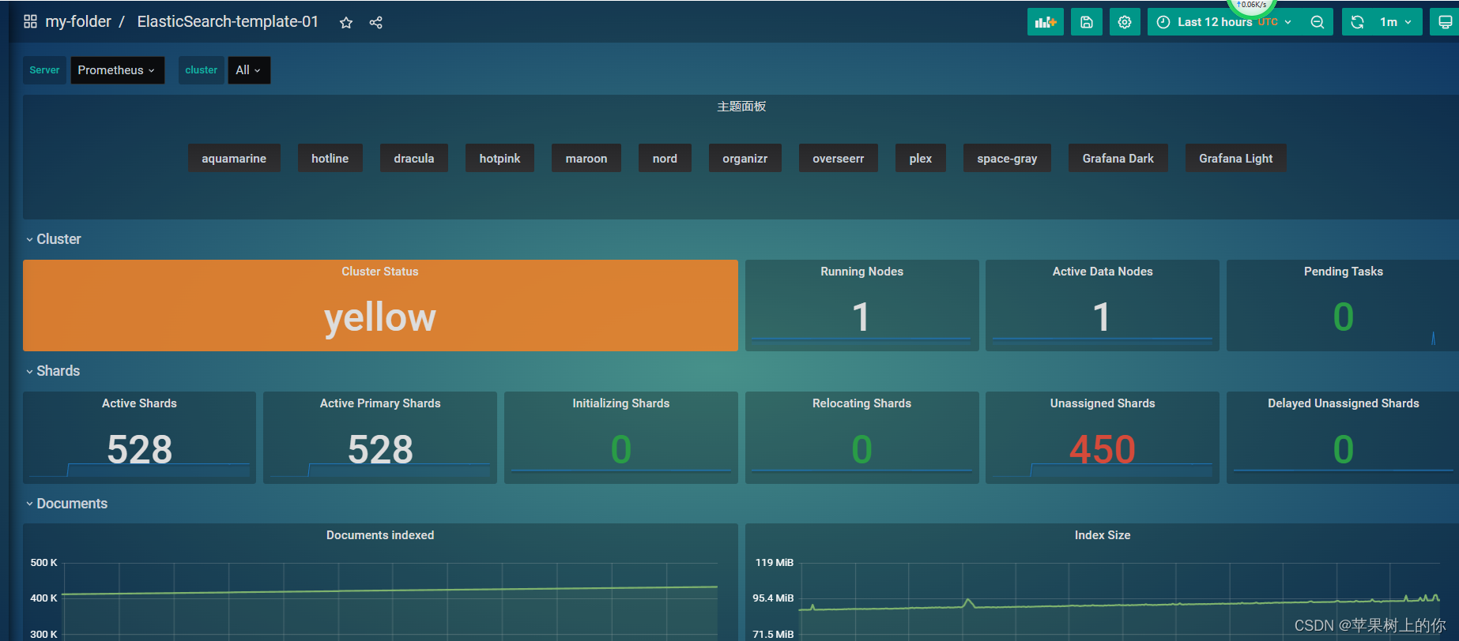Share the dashboard via share icon

(x=376, y=23)
